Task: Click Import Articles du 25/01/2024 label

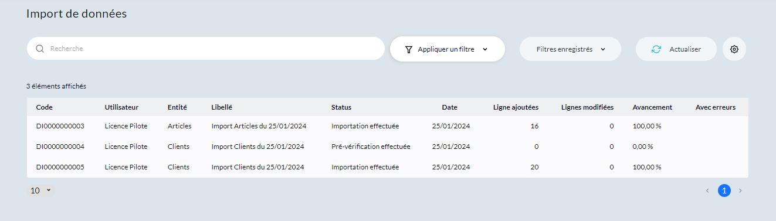Action: pos(259,126)
